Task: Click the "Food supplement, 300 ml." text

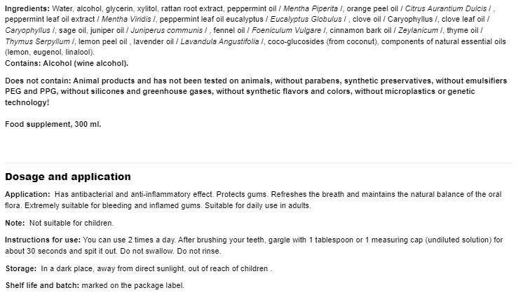Action: (53, 124)
